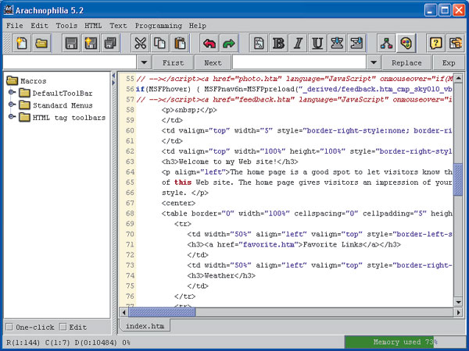Click the New document icon
Viewport: 469px width, 351px height.
tap(22, 43)
